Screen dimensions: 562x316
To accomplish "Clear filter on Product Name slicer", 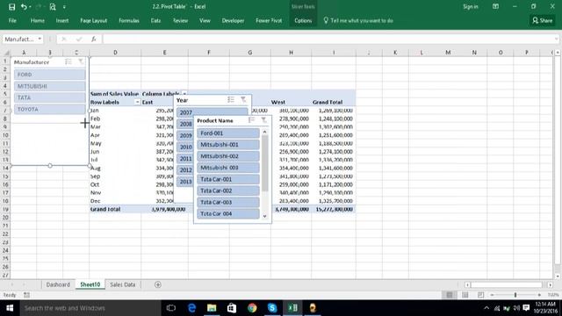I will [263, 120].
